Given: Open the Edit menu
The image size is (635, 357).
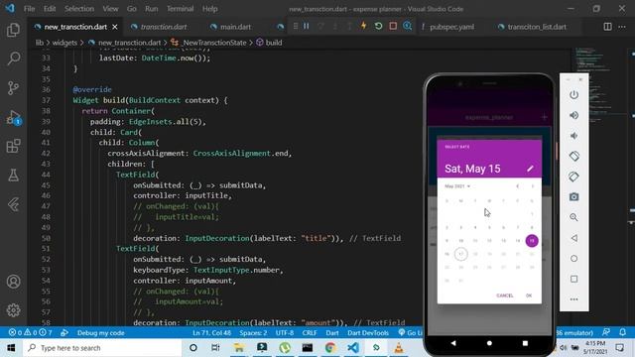Looking at the screenshot, I should 50,9.
